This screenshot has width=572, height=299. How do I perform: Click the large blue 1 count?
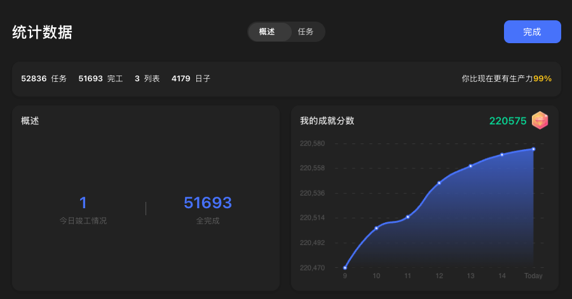(83, 203)
